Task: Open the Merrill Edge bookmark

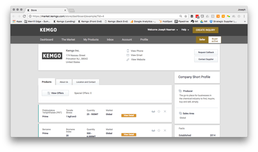Action: pyautogui.click(x=37, y=21)
